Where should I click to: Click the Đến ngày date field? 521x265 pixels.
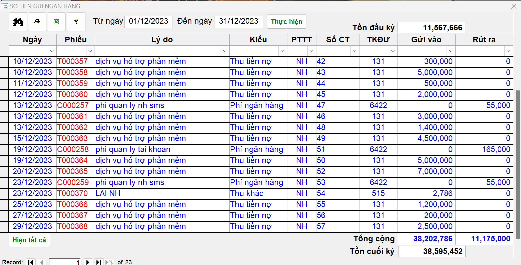(239, 21)
